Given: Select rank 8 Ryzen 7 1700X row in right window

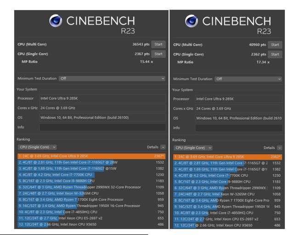Looking at the screenshot, I should [x=228, y=200].
